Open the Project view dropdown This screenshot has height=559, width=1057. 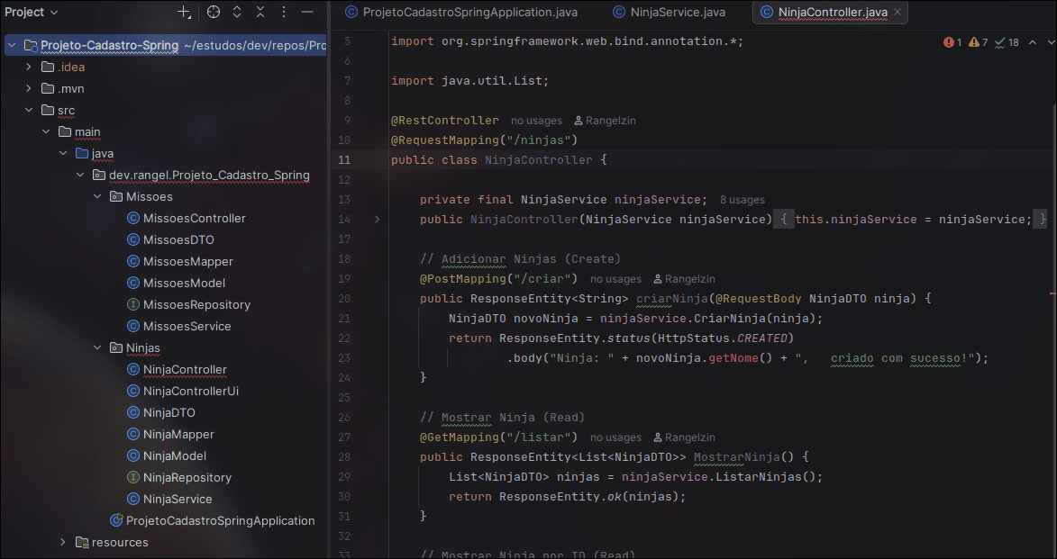point(31,12)
